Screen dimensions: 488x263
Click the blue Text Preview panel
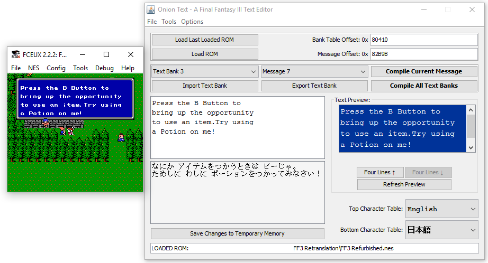coord(403,128)
